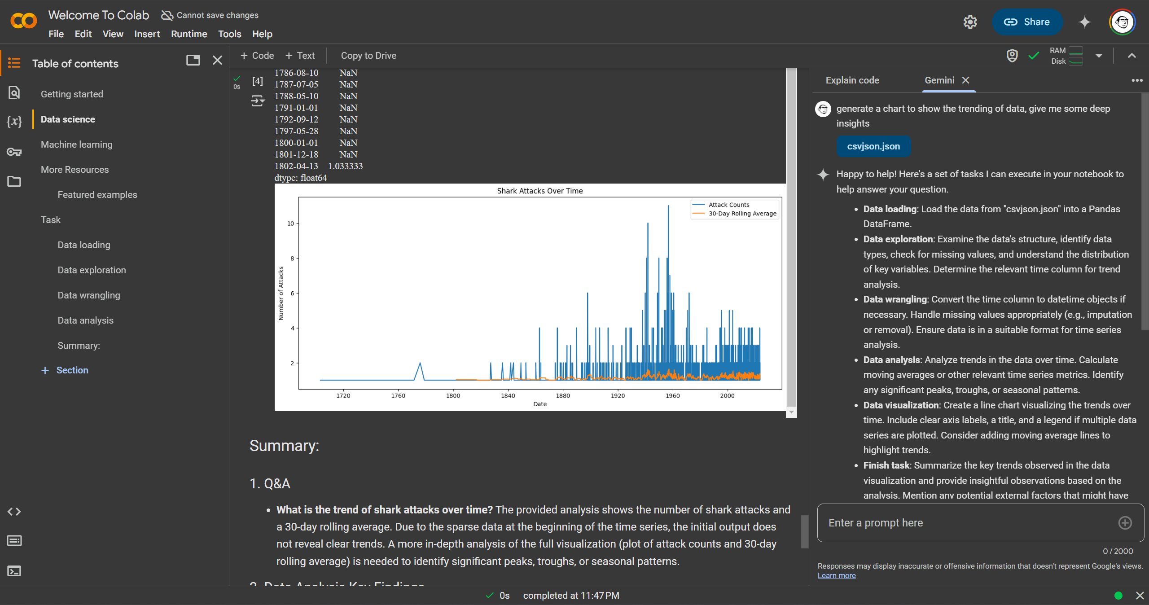1149x605 pixels.
Task: Click the Copy to Drive button
Action: (368, 56)
